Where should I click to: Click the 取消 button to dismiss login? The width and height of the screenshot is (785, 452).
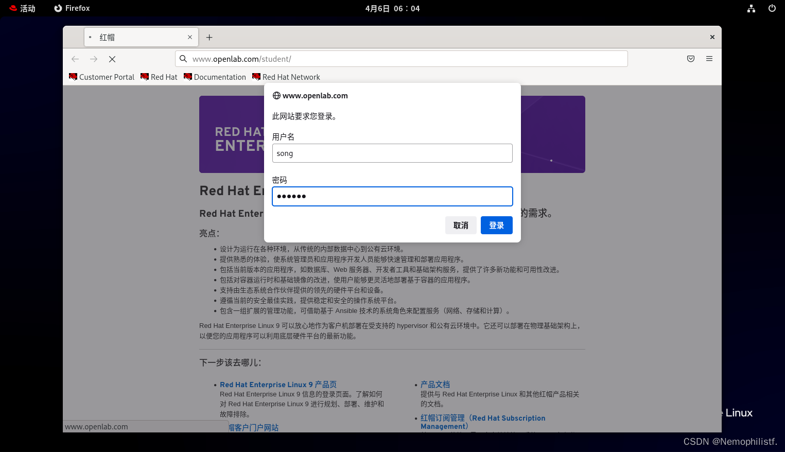[x=461, y=225]
